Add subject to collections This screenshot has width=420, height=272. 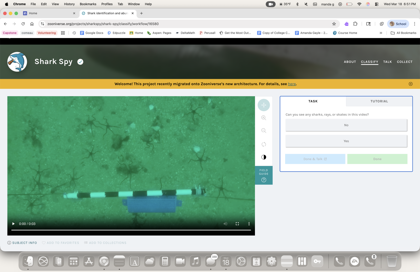(x=105, y=243)
